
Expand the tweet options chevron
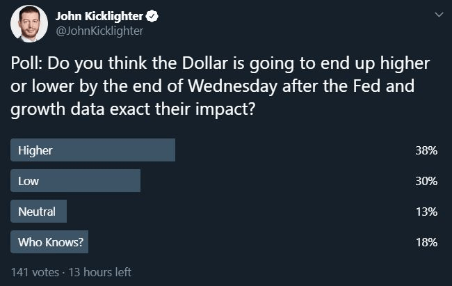[439, 15]
